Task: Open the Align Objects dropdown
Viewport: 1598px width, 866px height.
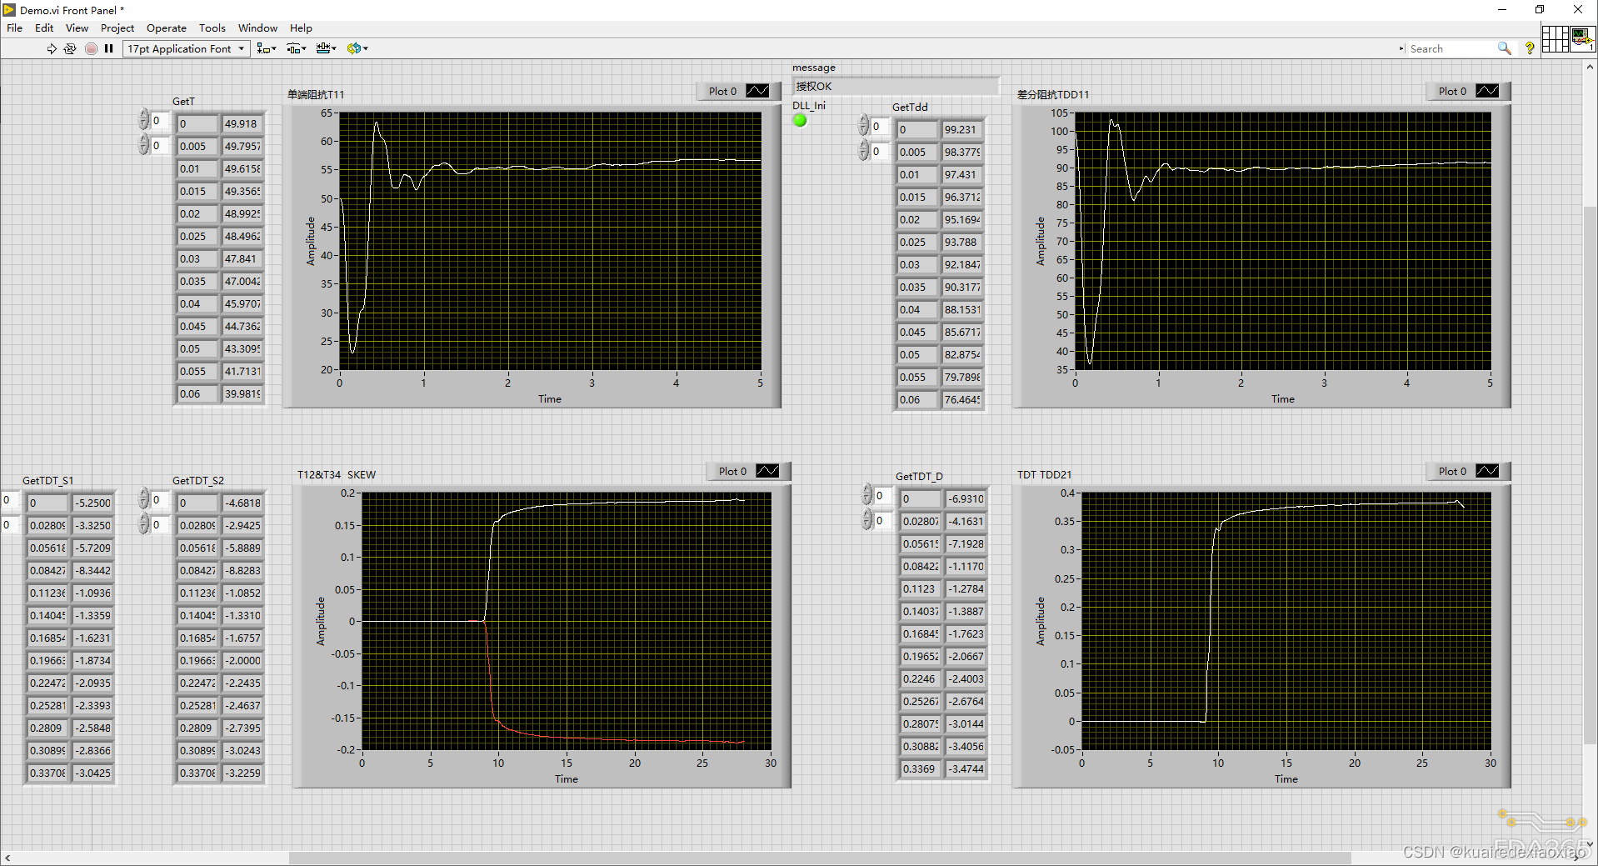Action: 267,48
